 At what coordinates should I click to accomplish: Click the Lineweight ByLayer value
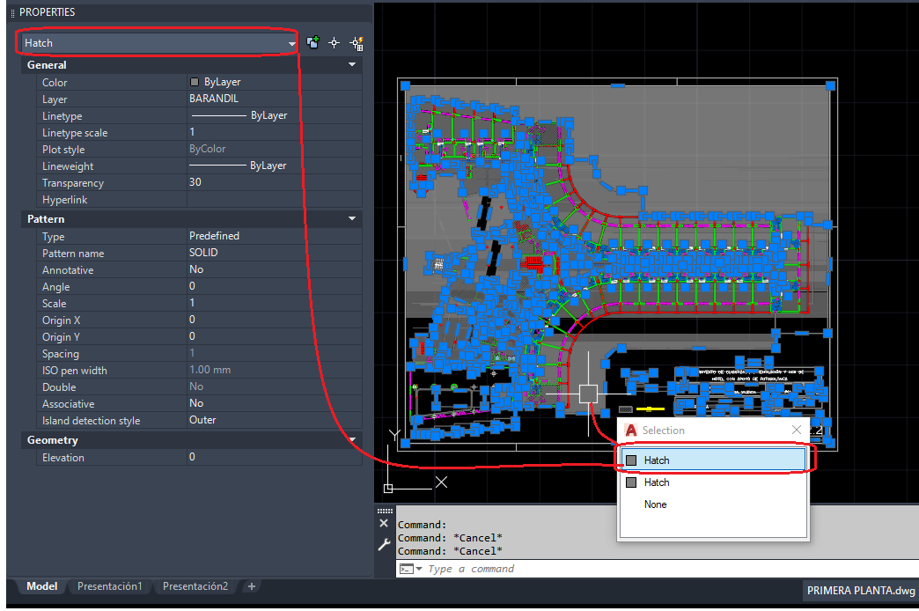[x=275, y=166]
